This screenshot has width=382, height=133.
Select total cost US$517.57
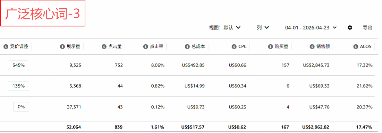193,127
